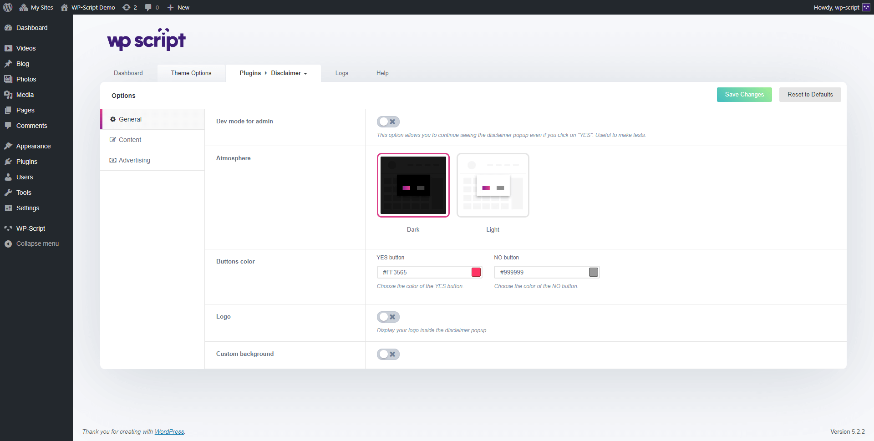The width and height of the screenshot is (874, 441).
Task: Open the Plugins tab label
Action: tap(250, 73)
